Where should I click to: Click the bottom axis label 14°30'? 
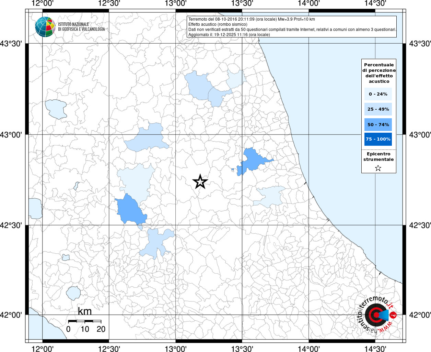point(375,349)
